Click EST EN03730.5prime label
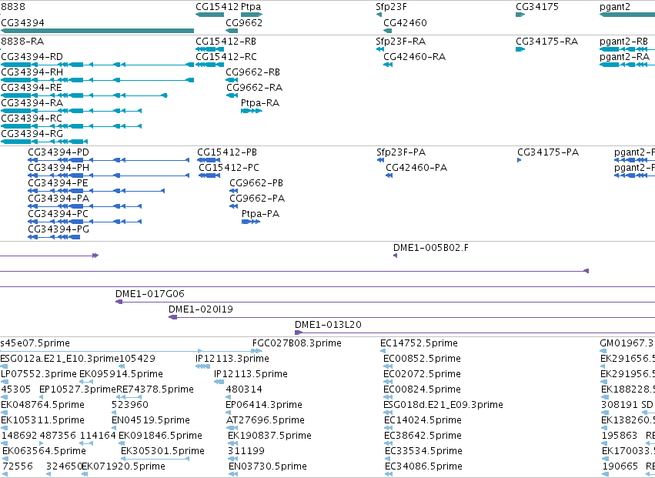655x478 pixels. (x=268, y=466)
